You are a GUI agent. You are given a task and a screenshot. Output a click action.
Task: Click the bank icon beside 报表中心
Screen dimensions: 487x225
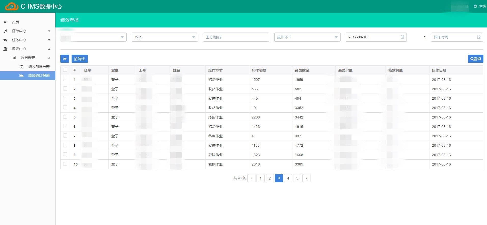point(5,49)
